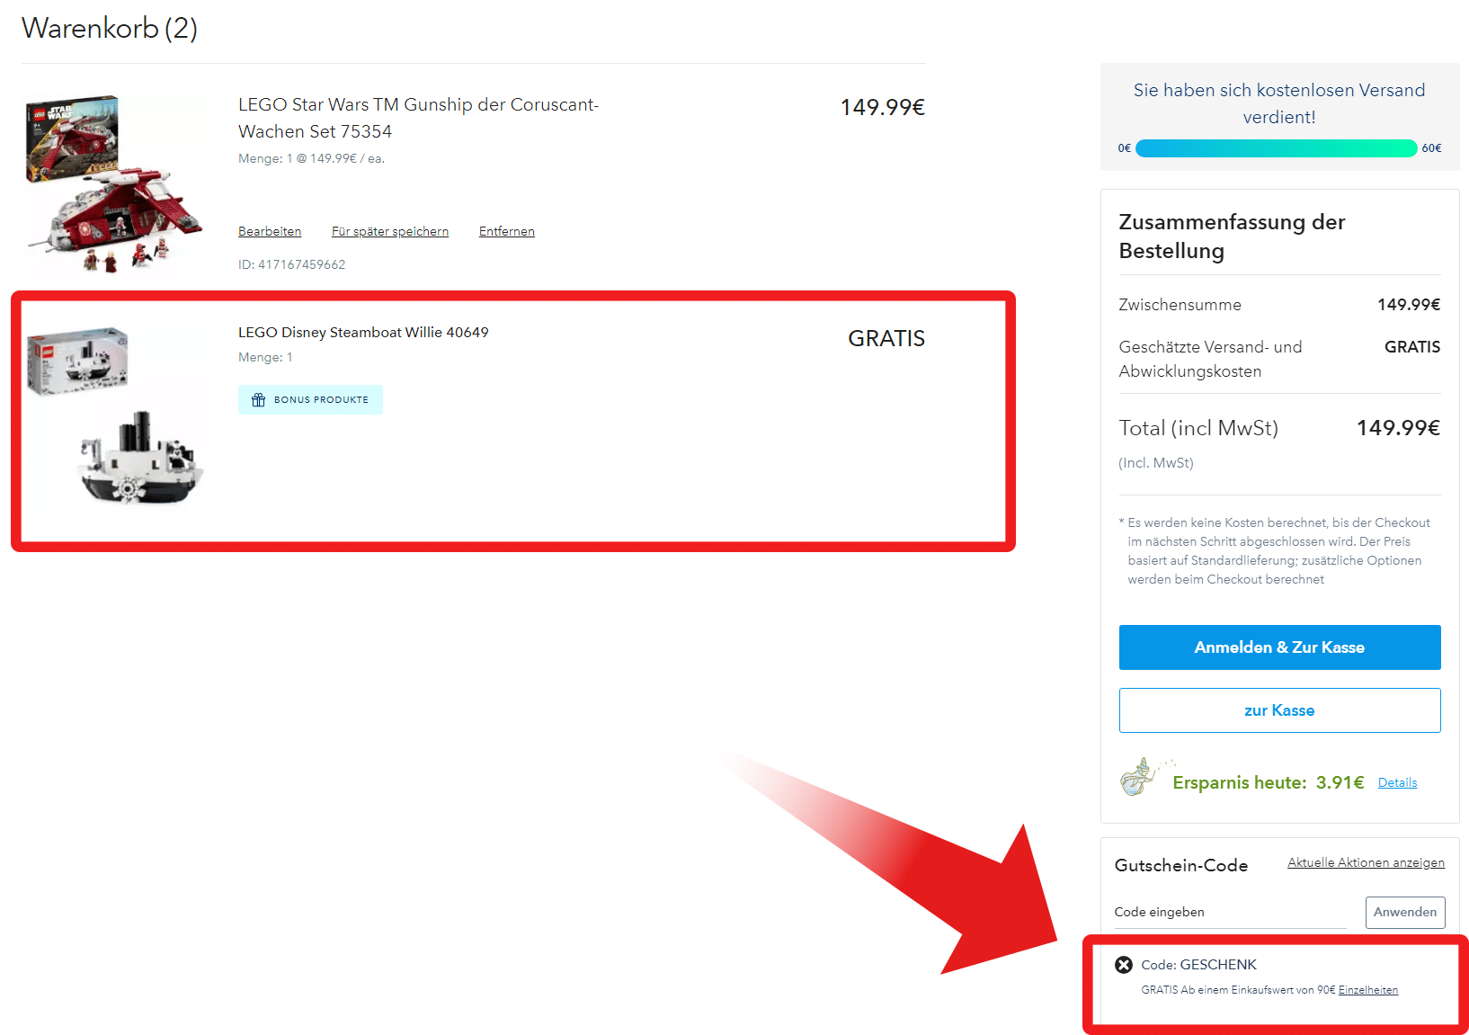This screenshot has height=1035, width=1469.
Task: Select the Warenkorb (2) heading
Action: (x=110, y=28)
